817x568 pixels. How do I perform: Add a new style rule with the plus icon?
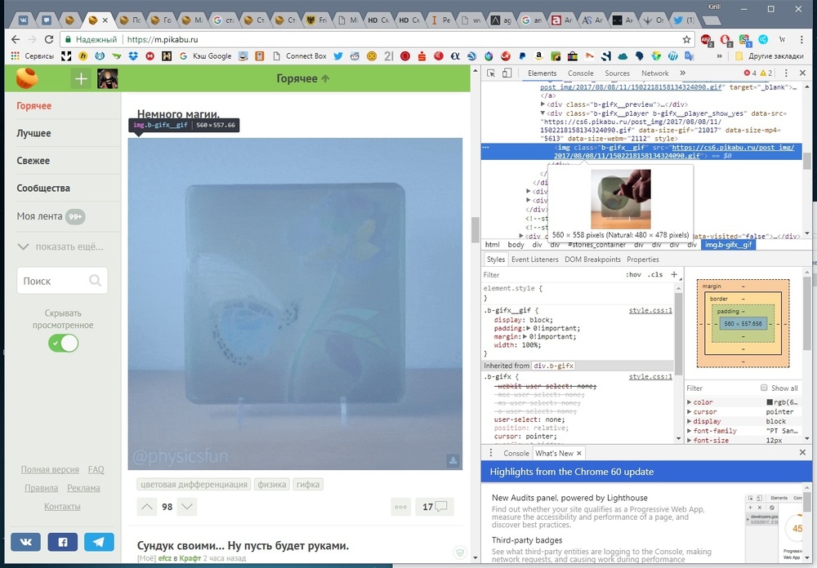673,275
